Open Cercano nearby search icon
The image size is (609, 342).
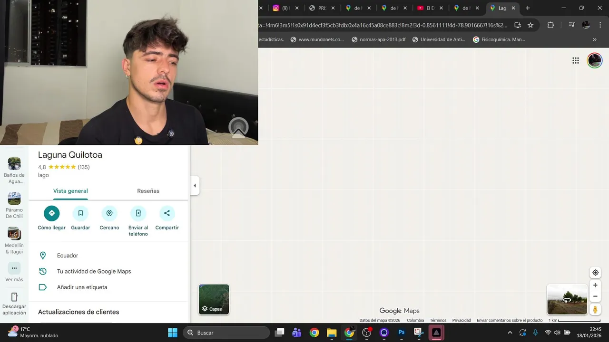109,213
